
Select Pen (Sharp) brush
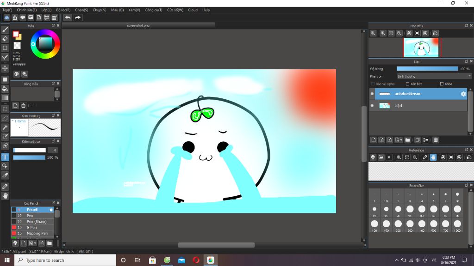tap(33, 221)
